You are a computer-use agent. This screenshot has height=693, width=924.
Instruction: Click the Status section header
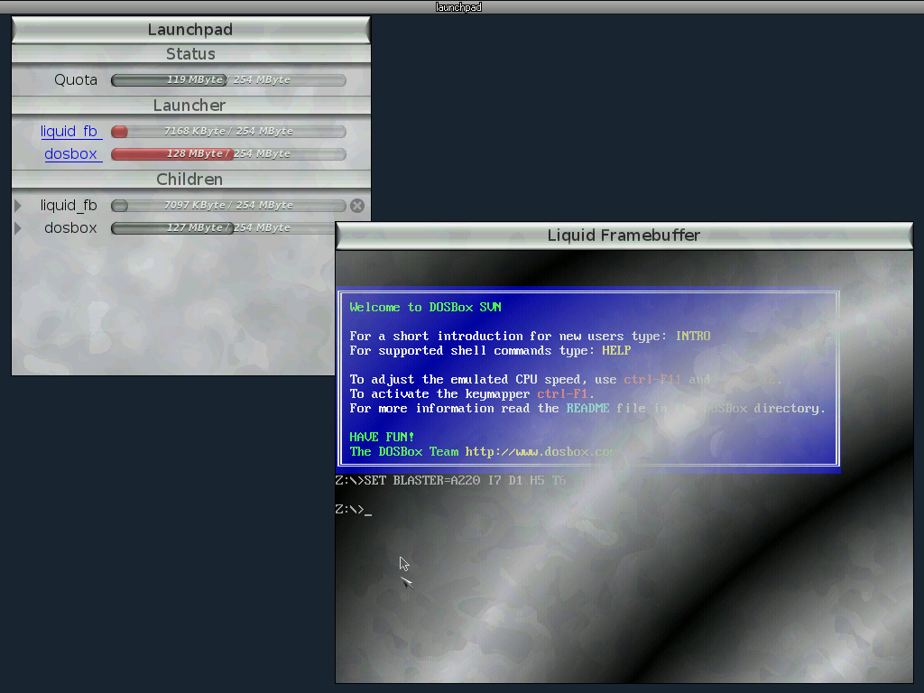point(191,54)
